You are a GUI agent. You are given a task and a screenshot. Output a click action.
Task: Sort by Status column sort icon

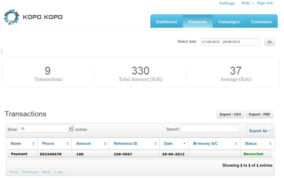point(271,143)
